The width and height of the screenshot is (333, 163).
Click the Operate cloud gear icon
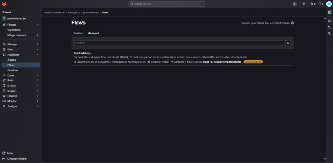pyautogui.click(x=4, y=96)
